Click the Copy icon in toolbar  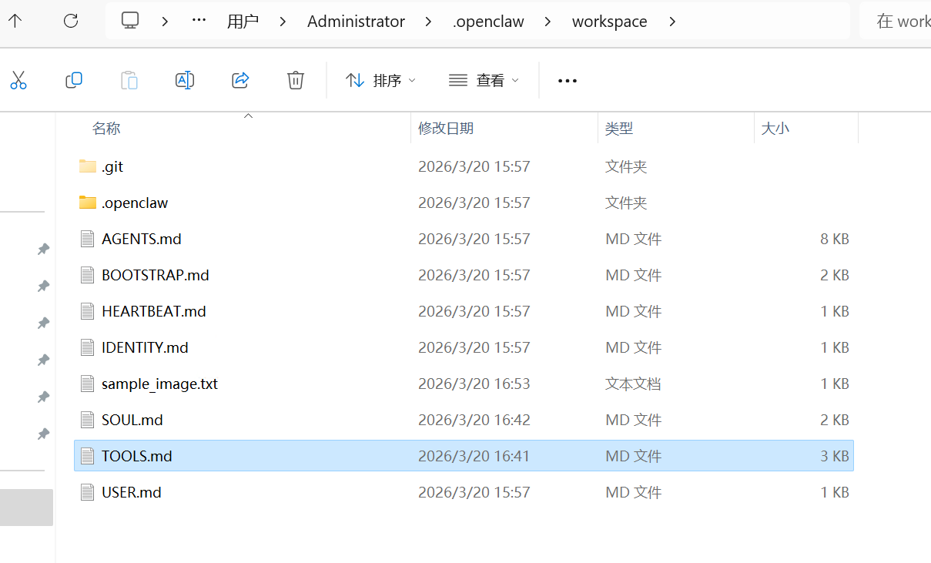[x=74, y=80]
